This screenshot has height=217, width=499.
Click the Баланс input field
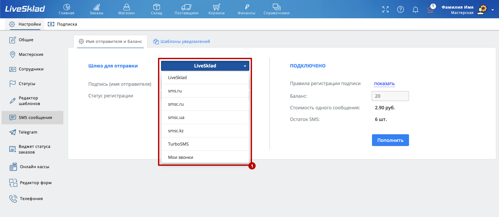coord(390,96)
